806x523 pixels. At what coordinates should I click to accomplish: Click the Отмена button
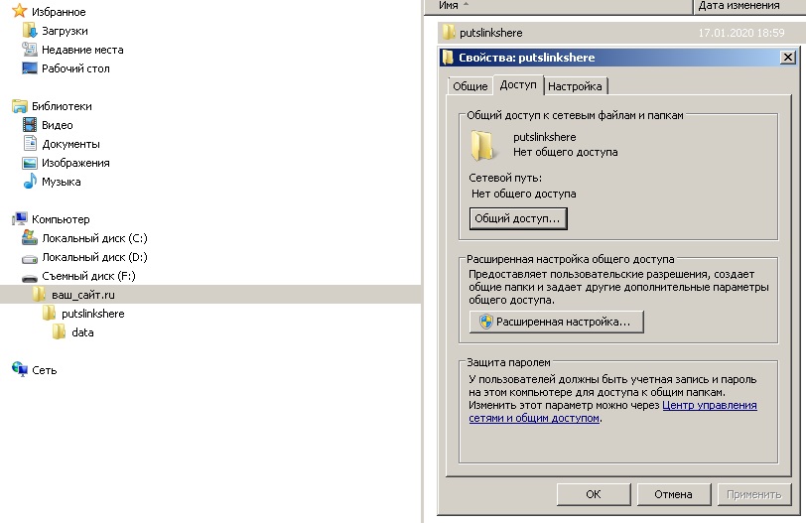(673, 494)
